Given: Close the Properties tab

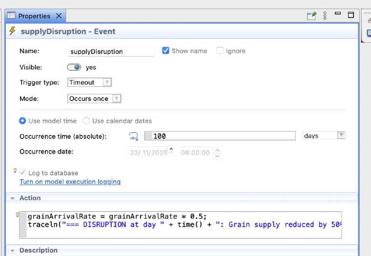Looking at the screenshot, I should point(59,16).
